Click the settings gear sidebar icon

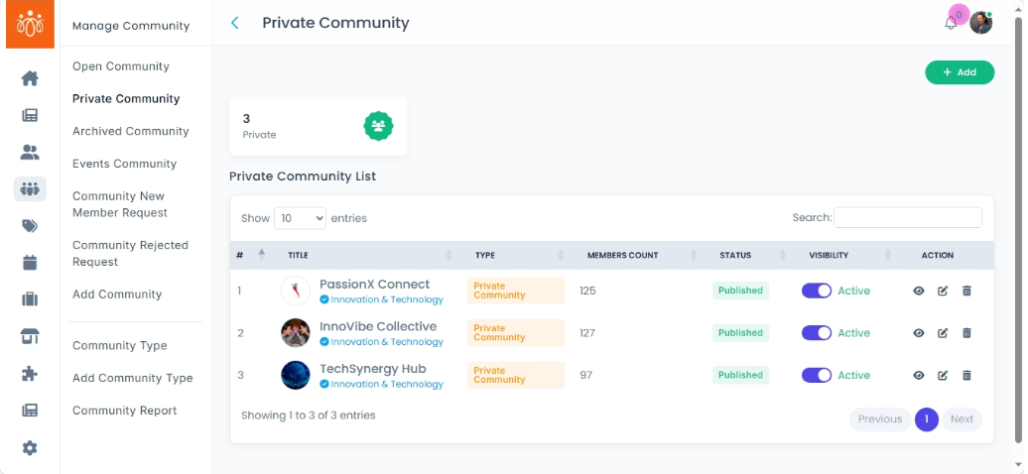click(30, 447)
